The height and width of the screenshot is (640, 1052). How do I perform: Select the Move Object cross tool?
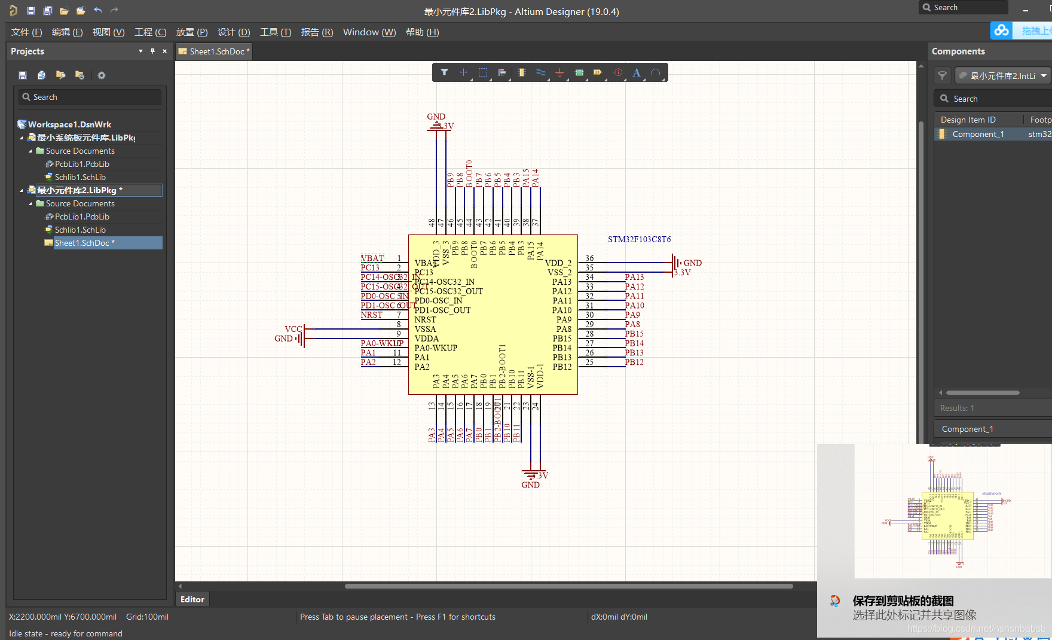pos(464,72)
